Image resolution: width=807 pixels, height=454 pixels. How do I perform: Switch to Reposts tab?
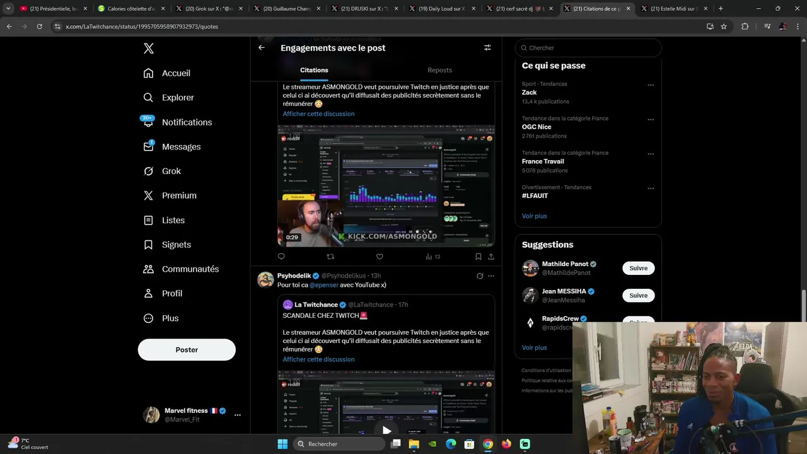tap(439, 70)
